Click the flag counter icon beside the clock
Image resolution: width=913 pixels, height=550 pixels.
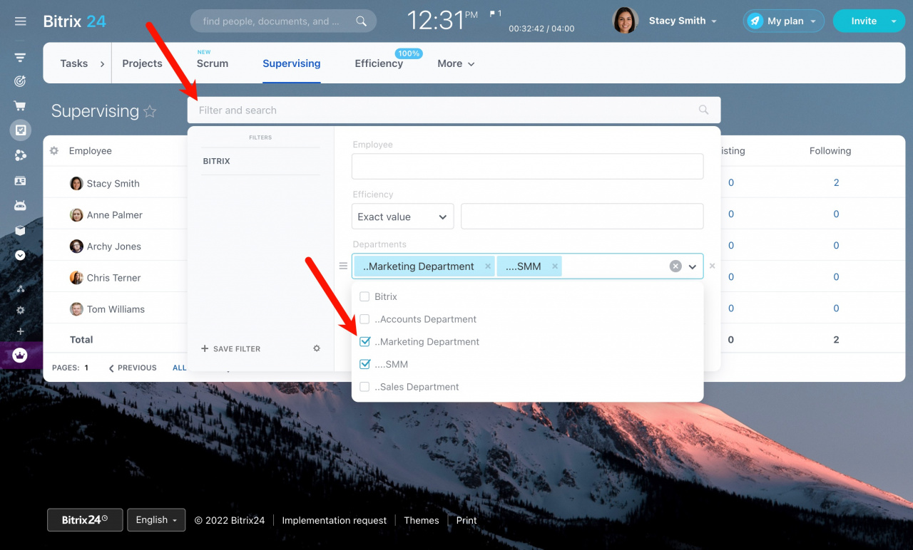click(x=495, y=14)
